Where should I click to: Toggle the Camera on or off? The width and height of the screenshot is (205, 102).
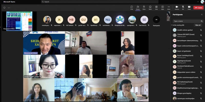[x=177, y=7]
